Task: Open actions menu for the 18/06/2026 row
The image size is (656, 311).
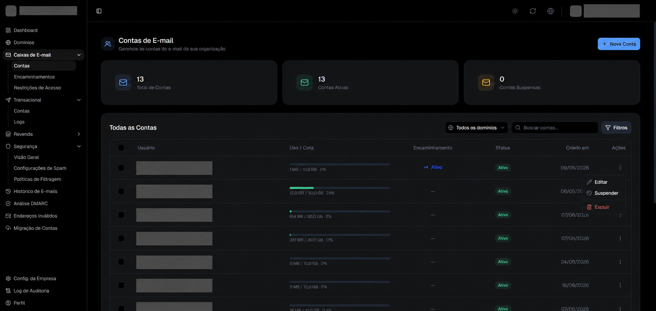Action: 620,285
